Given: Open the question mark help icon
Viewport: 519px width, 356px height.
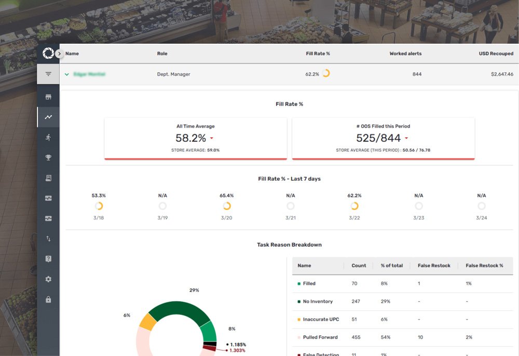Looking at the screenshot, I should pyautogui.click(x=48, y=259).
